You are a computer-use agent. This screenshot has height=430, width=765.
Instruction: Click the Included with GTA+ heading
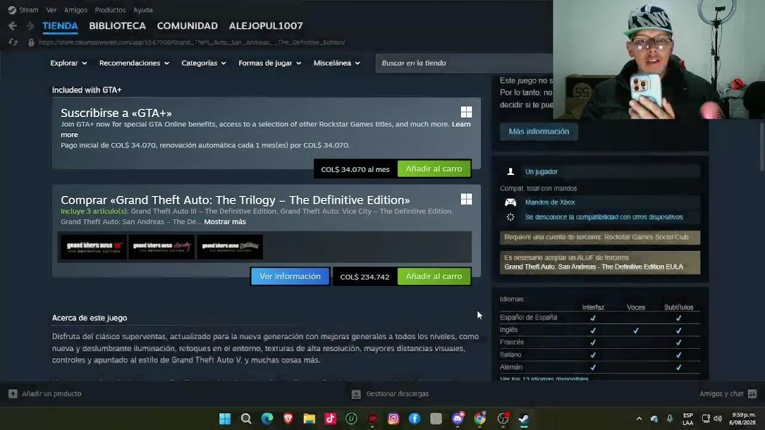[x=87, y=90]
